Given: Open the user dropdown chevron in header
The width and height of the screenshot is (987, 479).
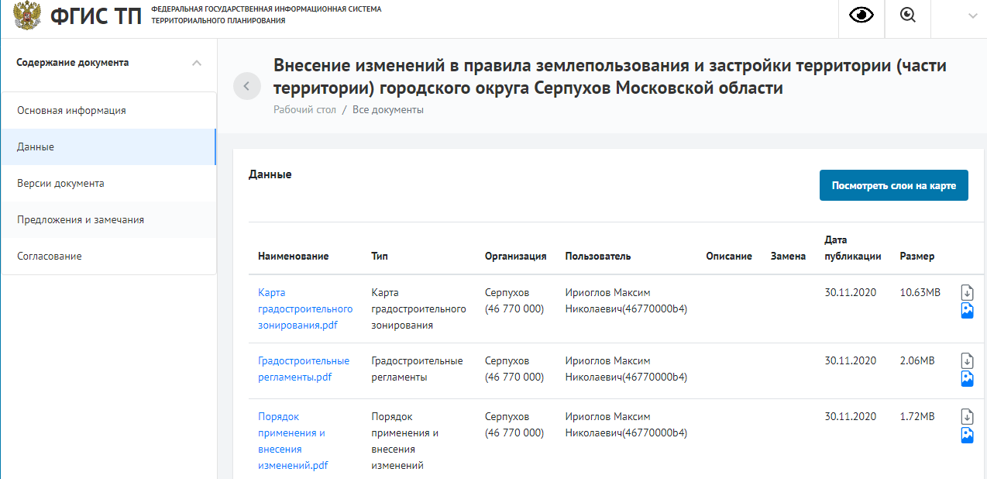Looking at the screenshot, I should pyautogui.click(x=973, y=16).
